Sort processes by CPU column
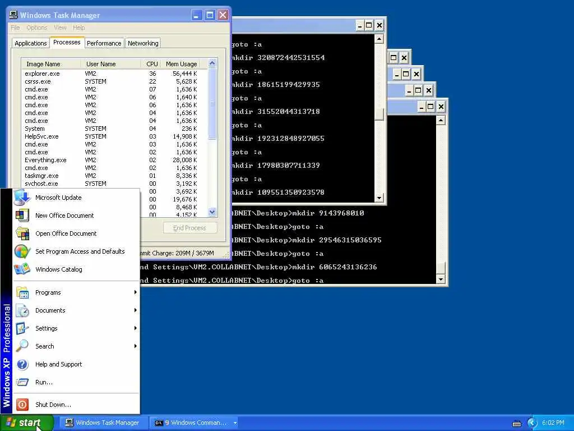This screenshot has height=431, width=574. [x=151, y=64]
